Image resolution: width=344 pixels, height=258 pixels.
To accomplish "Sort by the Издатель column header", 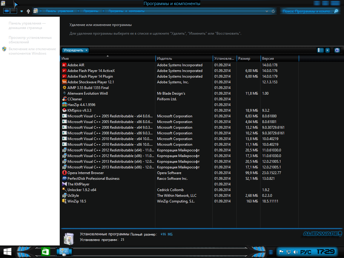I will click(x=184, y=58).
